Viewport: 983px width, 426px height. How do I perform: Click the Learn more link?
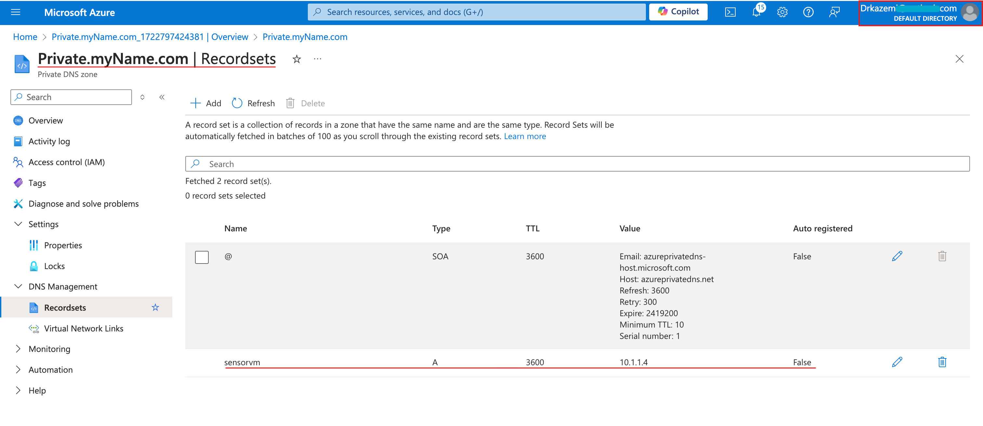coord(525,136)
